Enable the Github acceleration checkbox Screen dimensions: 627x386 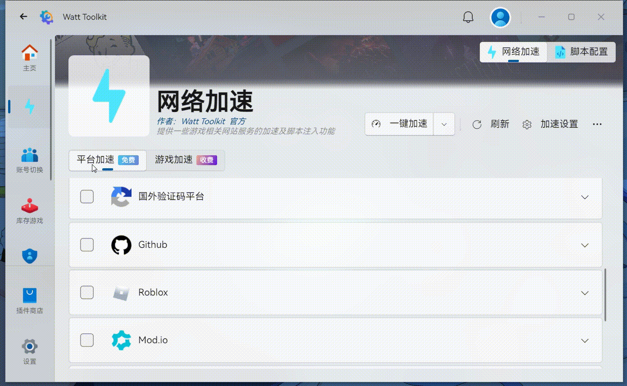(x=87, y=245)
